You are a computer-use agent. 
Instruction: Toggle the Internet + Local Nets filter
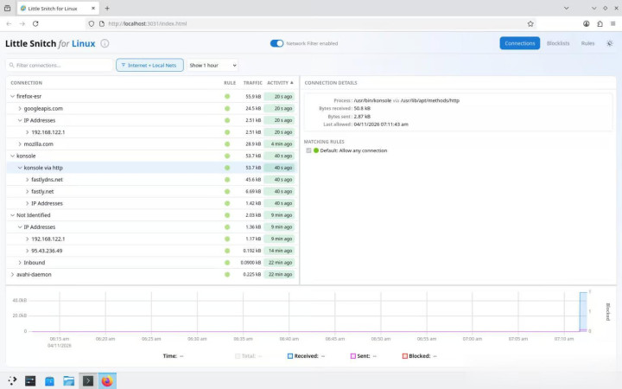click(148, 65)
